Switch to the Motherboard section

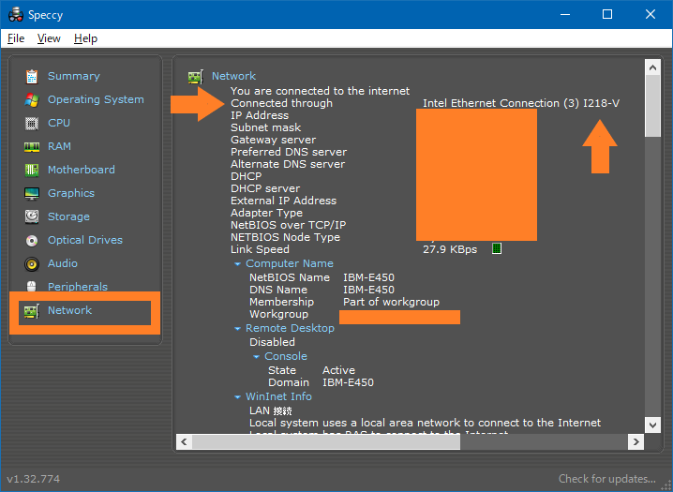point(82,170)
